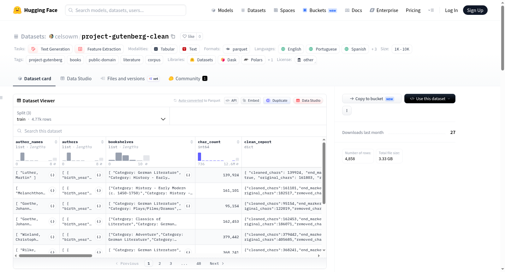
Task: Open Data Studio from the viewer header
Action: point(308,100)
